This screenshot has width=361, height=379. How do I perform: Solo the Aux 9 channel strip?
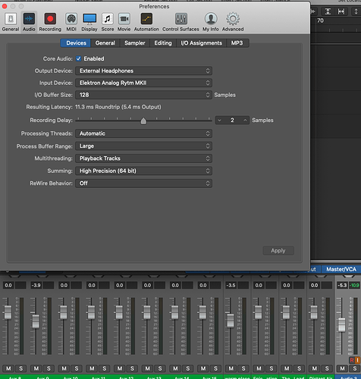[x=49, y=368]
